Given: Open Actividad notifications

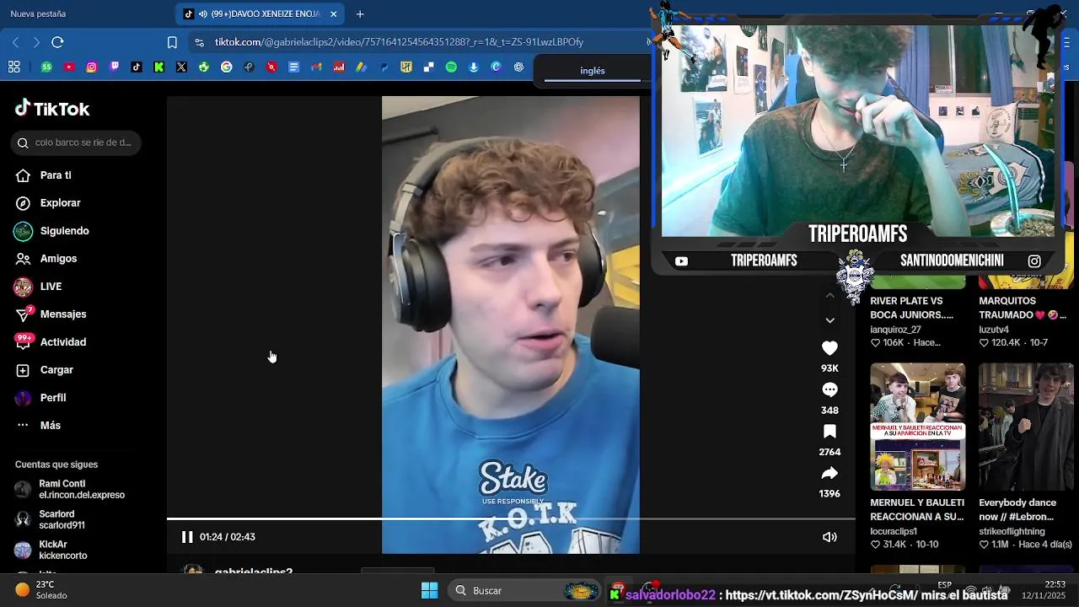Looking at the screenshot, I should point(63,342).
